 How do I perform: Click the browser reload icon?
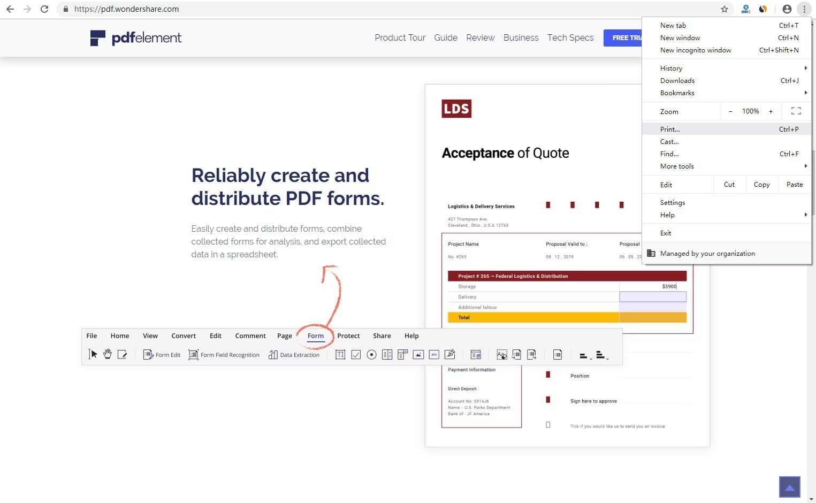coord(44,9)
